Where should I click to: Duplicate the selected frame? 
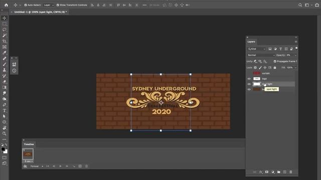click(80, 166)
